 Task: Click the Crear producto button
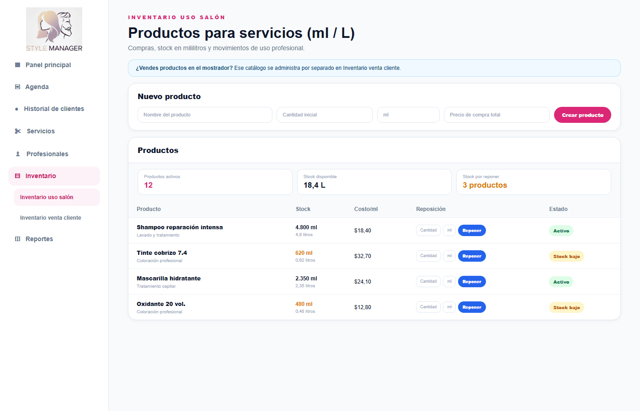(582, 115)
